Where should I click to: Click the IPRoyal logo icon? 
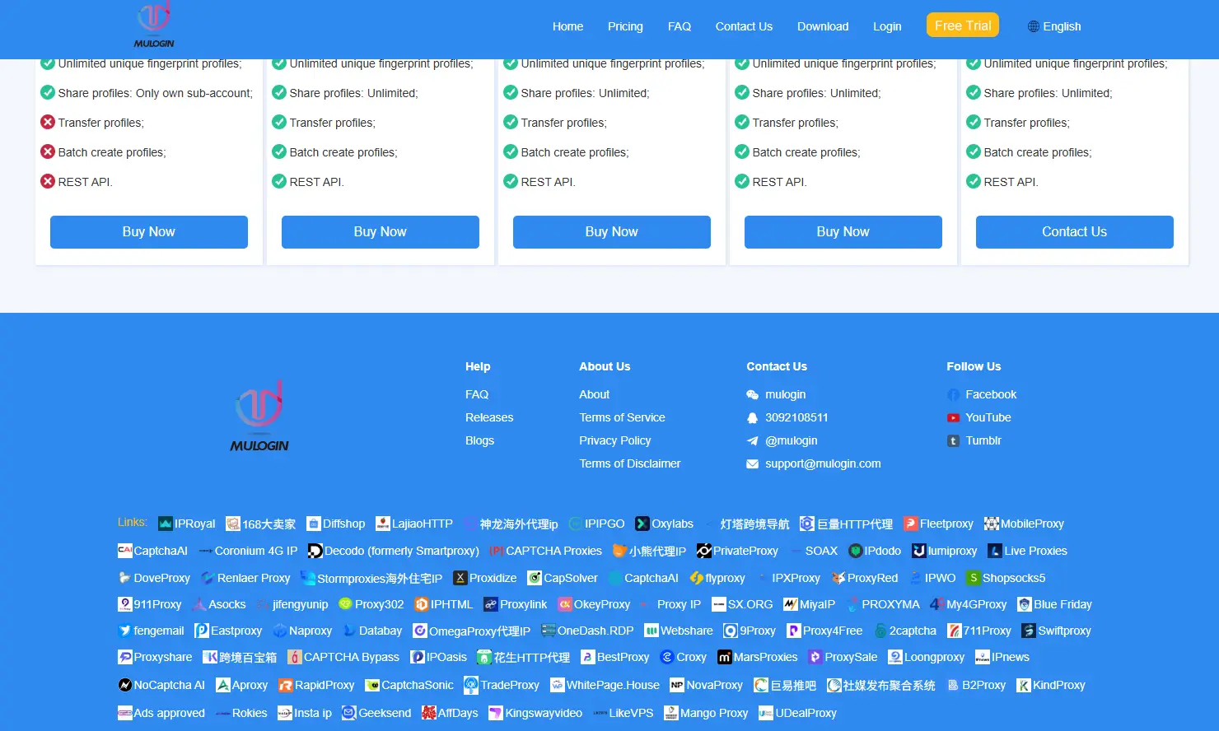[165, 524]
